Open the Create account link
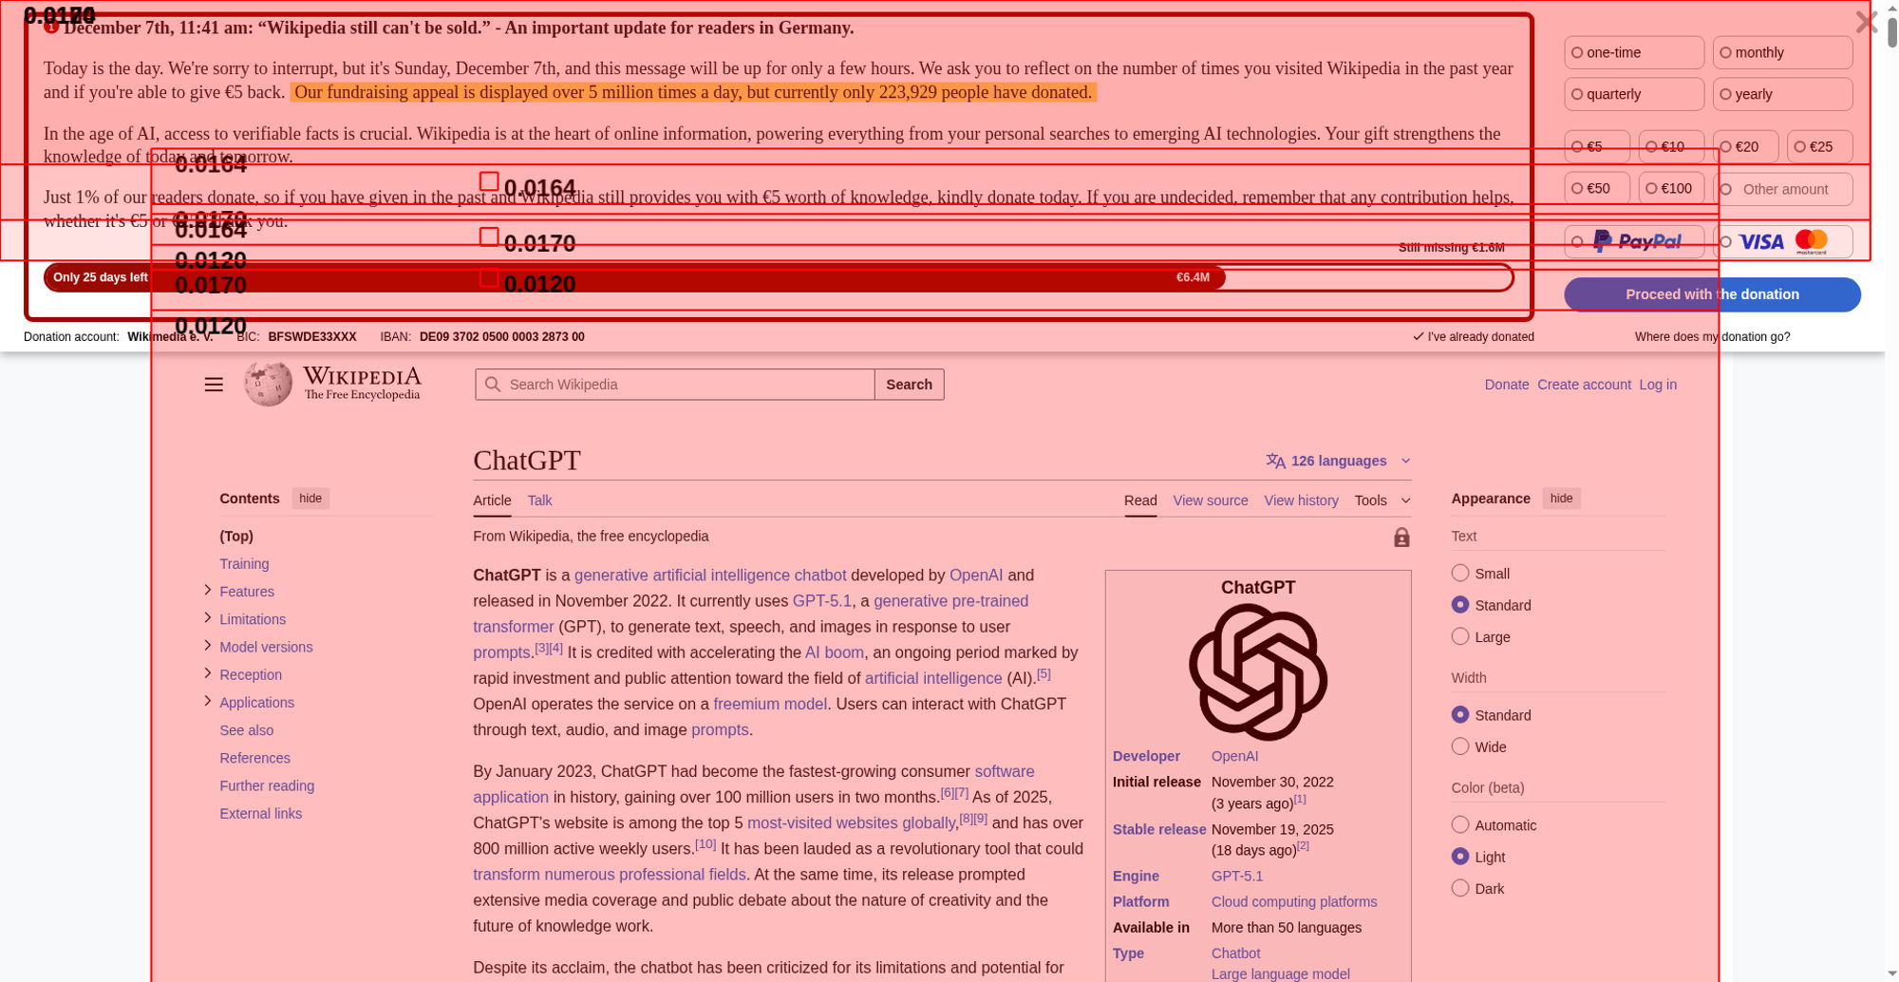Viewport: 1899px width, 982px height. pyautogui.click(x=1583, y=385)
